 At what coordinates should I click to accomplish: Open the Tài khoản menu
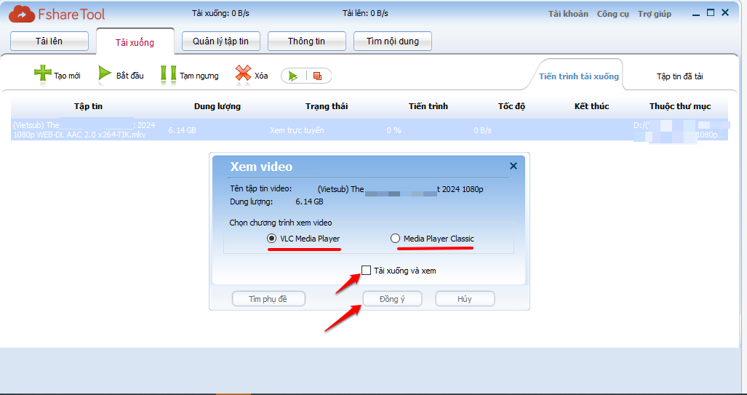click(568, 14)
